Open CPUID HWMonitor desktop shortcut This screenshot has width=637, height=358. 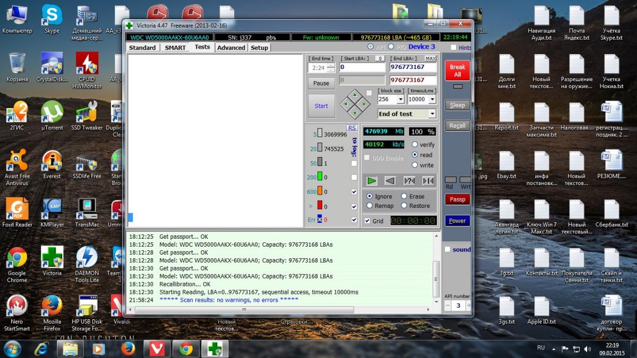pos(87,70)
